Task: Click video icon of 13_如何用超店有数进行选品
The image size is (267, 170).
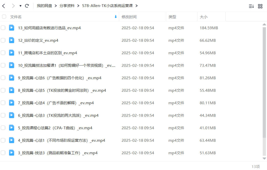Action: 12,27
